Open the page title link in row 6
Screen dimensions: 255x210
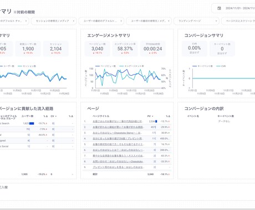pos(118,150)
